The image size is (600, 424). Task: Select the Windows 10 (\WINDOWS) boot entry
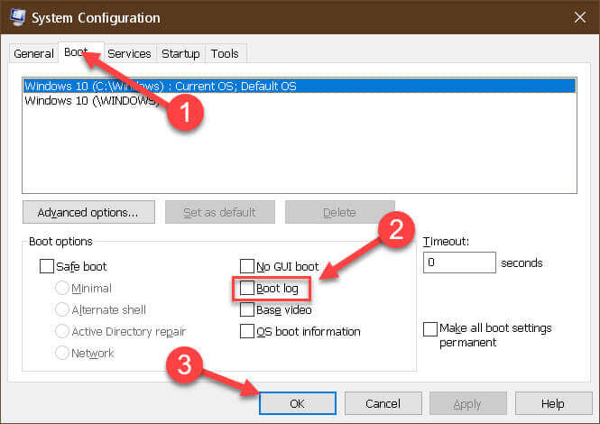[x=300, y=101]
